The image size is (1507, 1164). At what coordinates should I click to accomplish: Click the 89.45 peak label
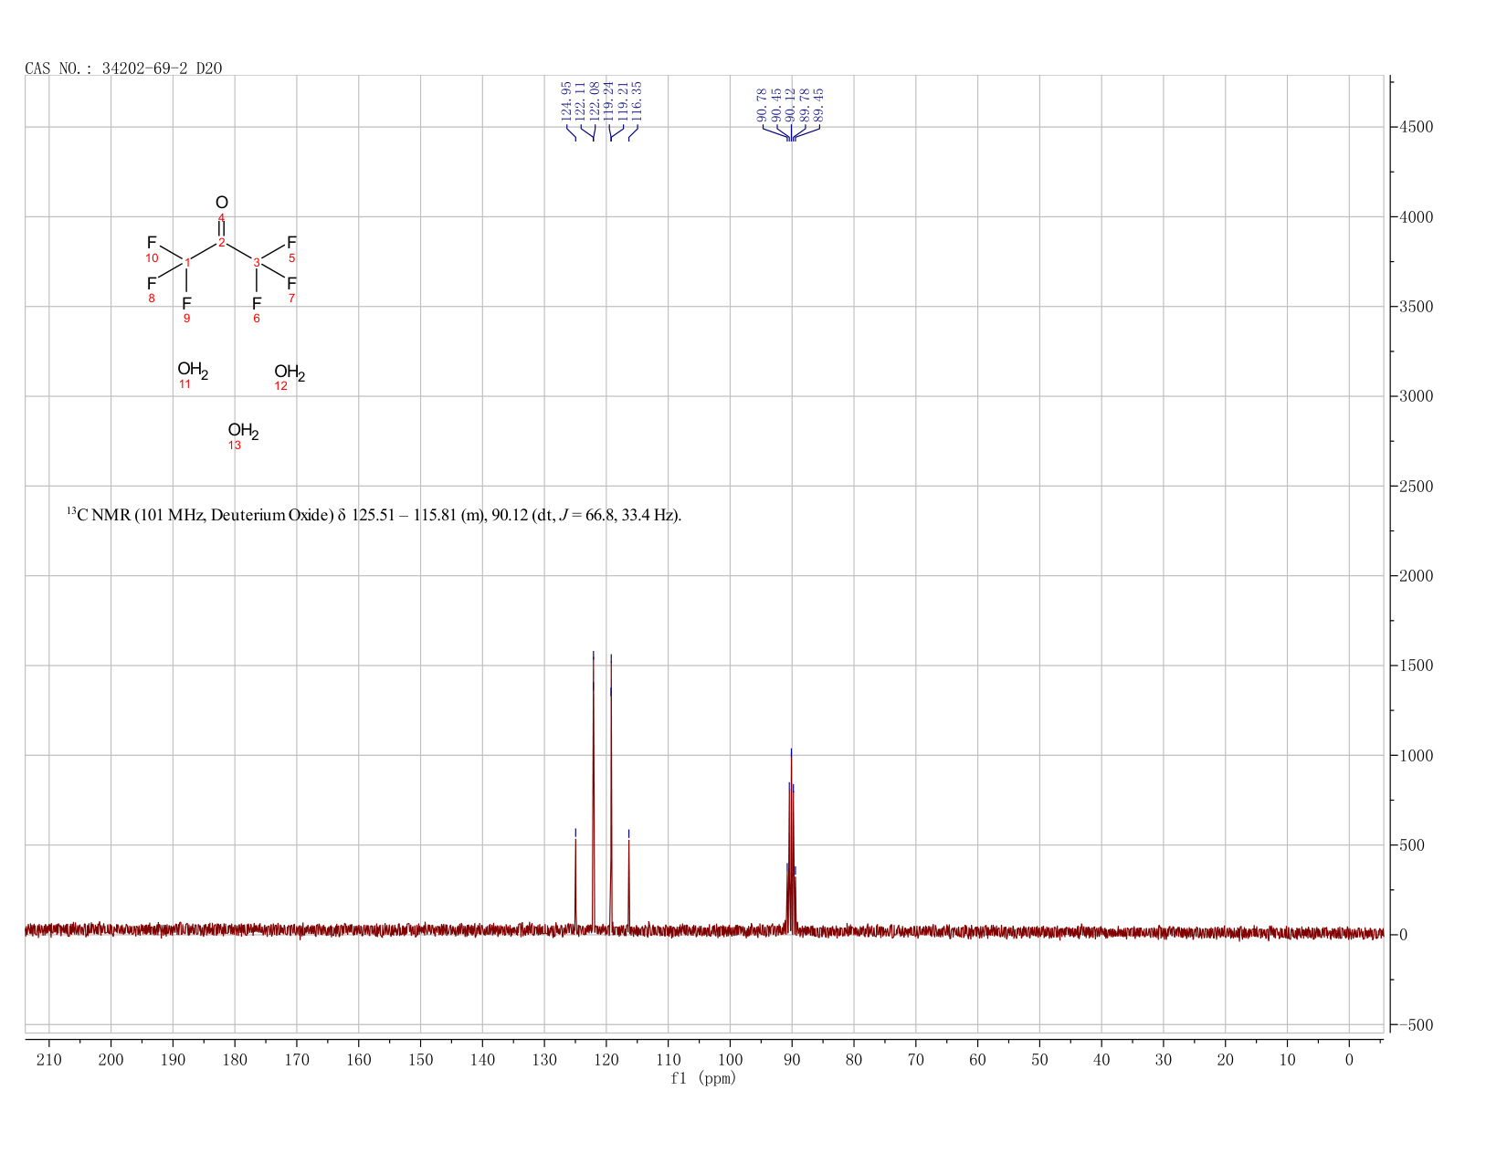pos(819,106)
